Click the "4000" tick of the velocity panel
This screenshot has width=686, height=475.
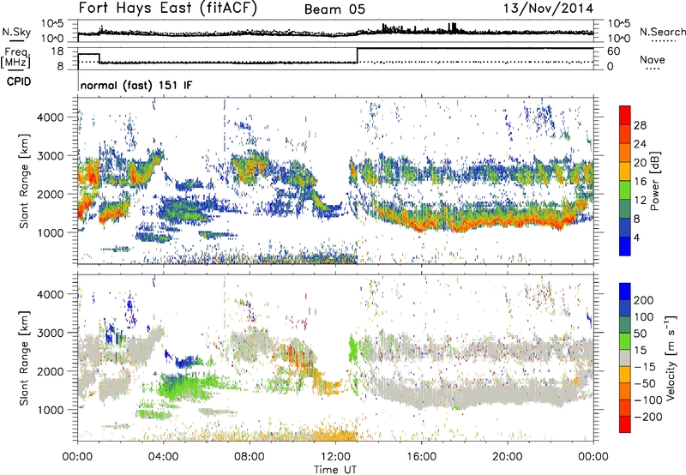tap(51, 294)
